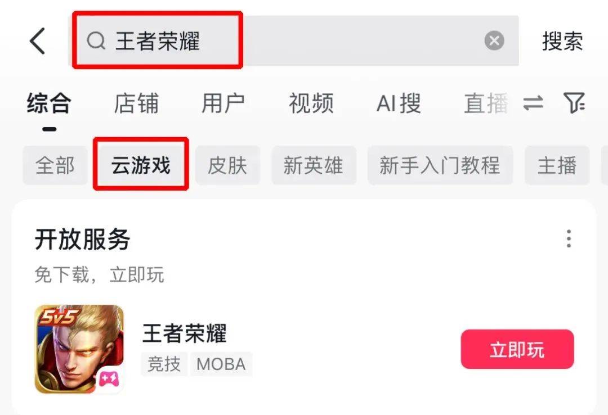The height and width of the screenshot is (415, 608).
Task: Switch to the 店铺 tab
Action: pyautogui.click(x=136, y=103)
